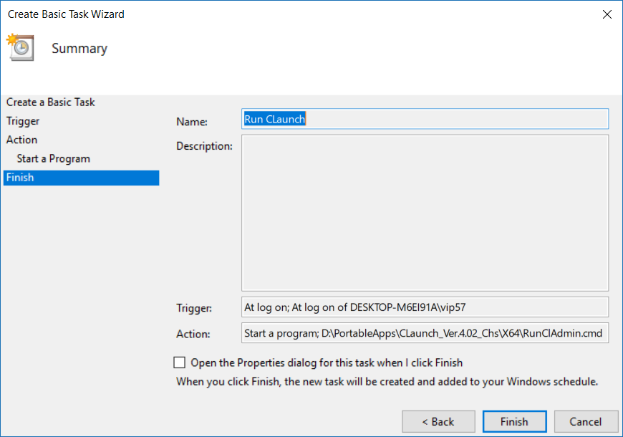The image size is (623, 437).
Task: Select the Create a Basic Task step
Action: pyautogui.click(x=50, y=102)
